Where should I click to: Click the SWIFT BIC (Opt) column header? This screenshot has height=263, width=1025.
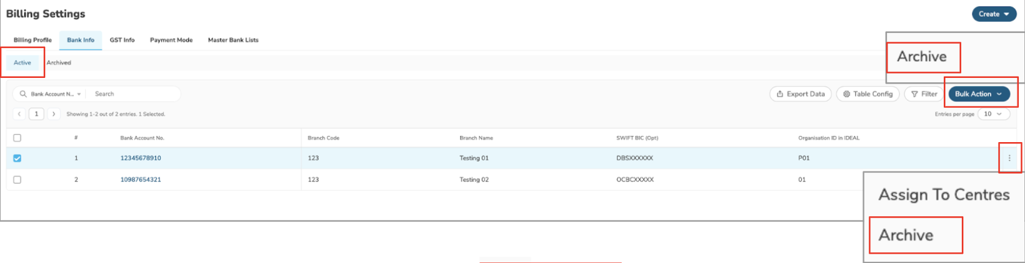637,138
